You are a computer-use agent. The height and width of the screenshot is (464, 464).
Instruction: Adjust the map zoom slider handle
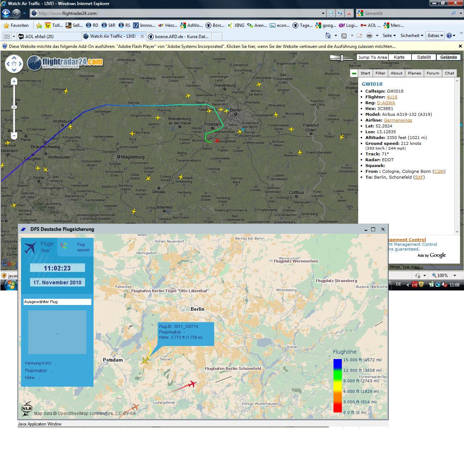(x=14, y=107)
